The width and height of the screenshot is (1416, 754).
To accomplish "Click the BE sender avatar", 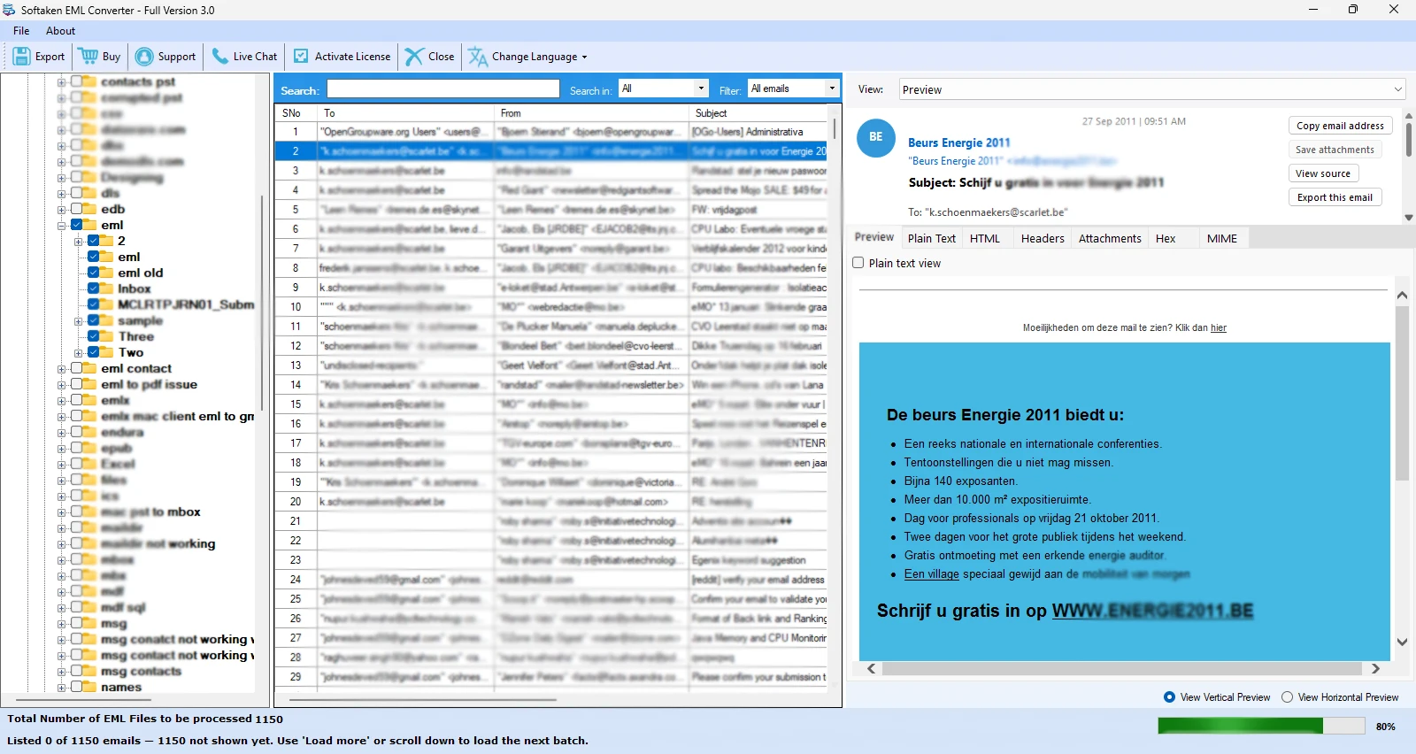I will click(x=876, y=137).
